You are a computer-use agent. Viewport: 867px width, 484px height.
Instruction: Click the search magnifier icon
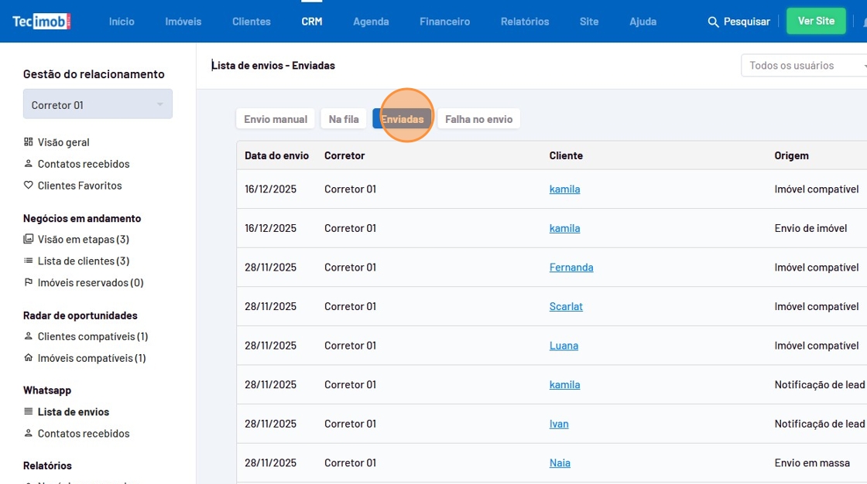point(713,22)
